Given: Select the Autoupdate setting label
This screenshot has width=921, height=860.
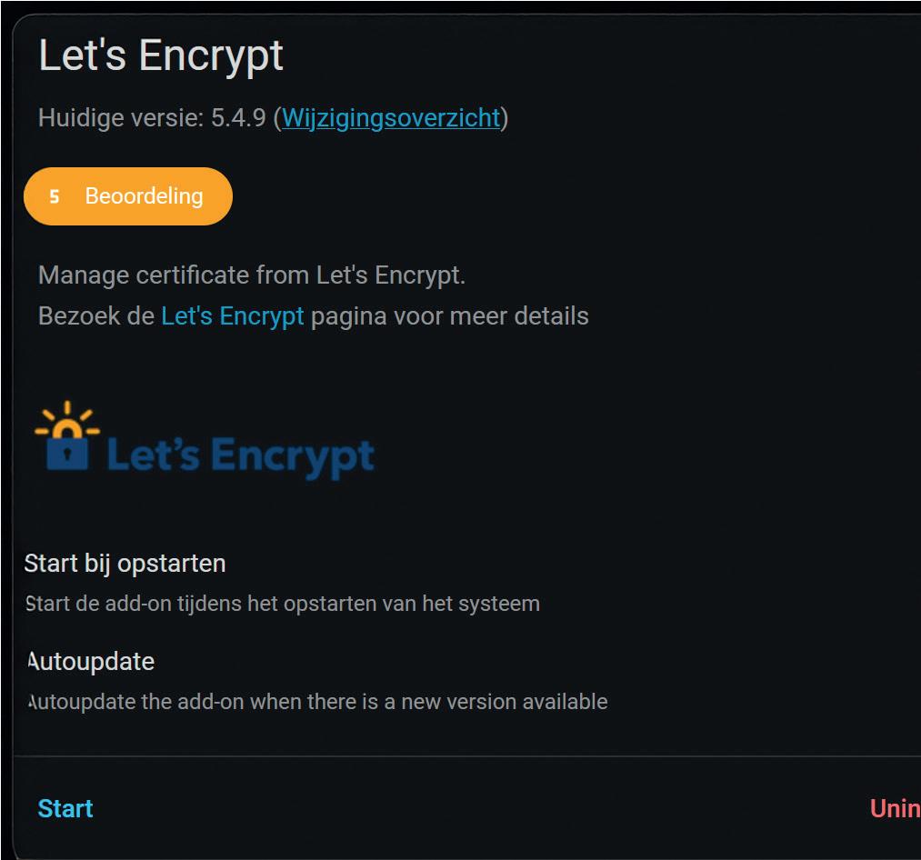Looking at the screenshot, I should (91, 662).
